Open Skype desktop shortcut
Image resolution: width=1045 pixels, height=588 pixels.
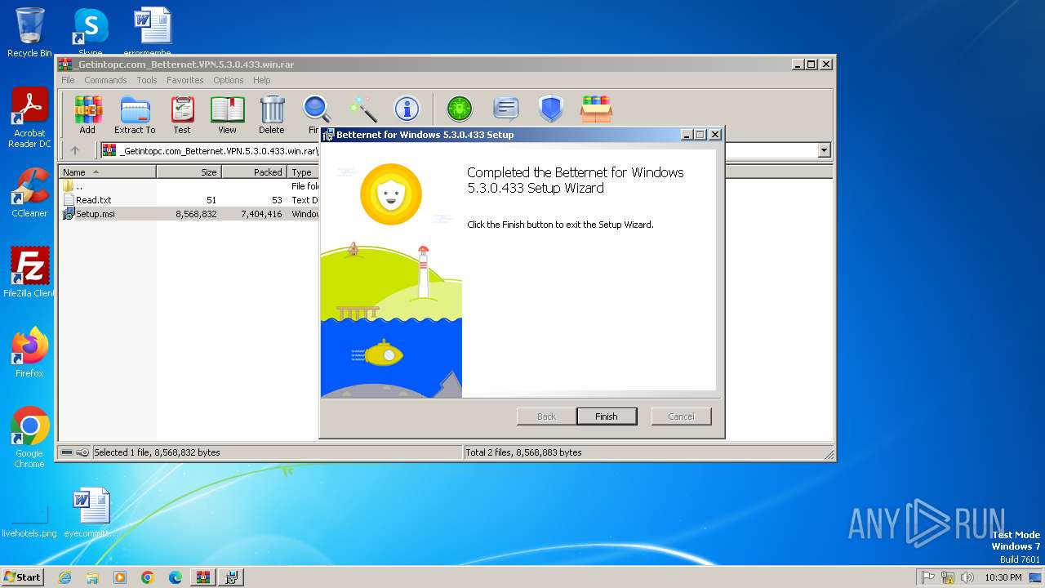click(90, 33)
